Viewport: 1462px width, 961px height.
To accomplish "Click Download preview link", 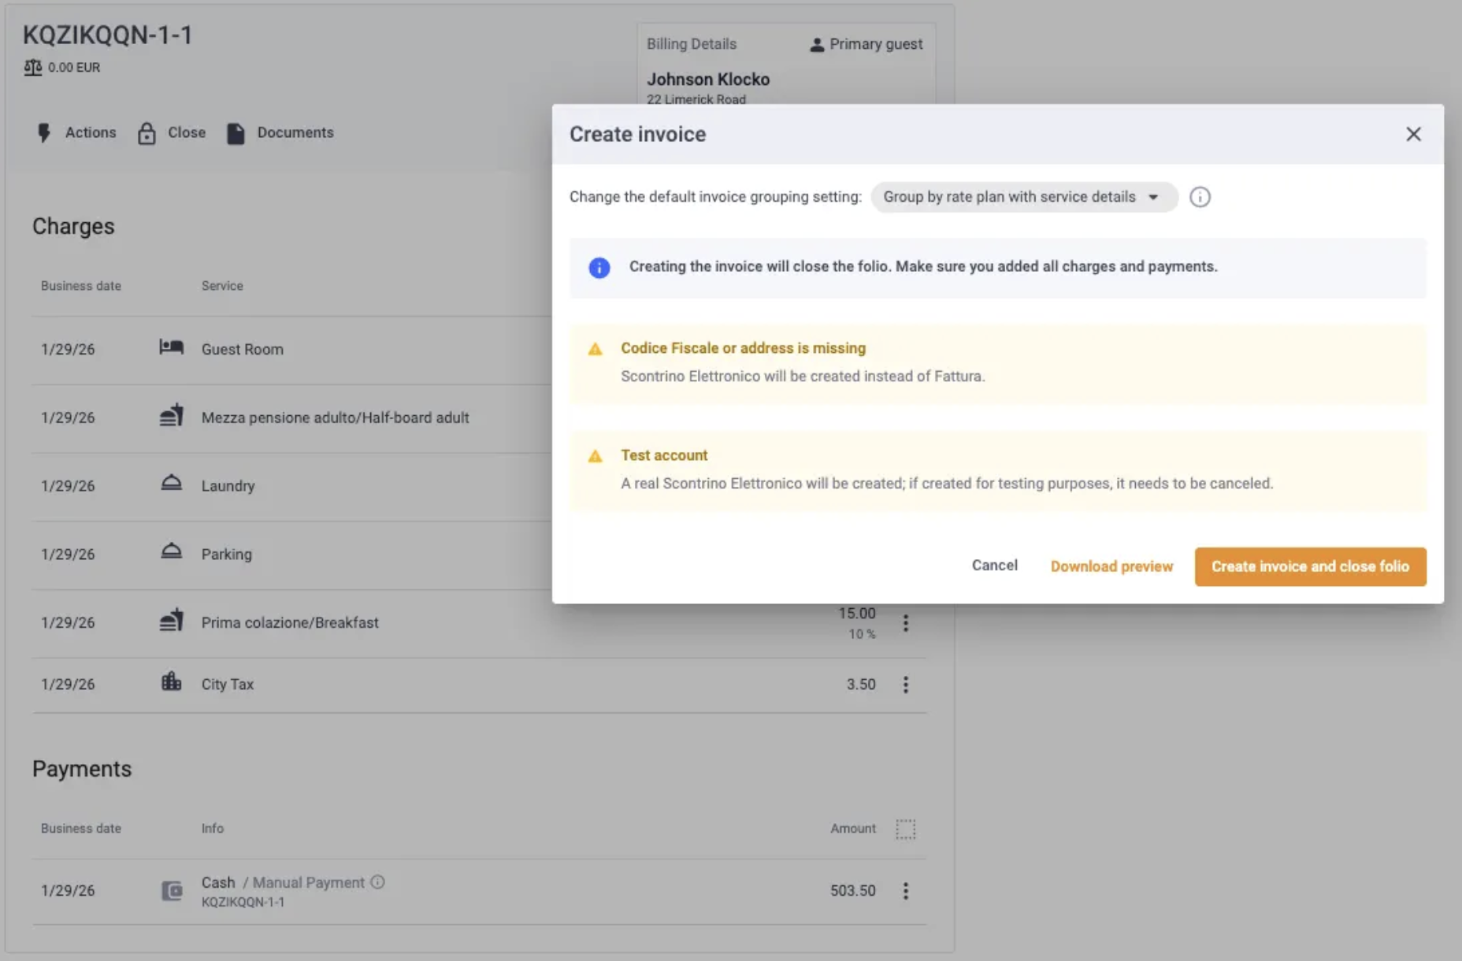I will [1111, 566].
